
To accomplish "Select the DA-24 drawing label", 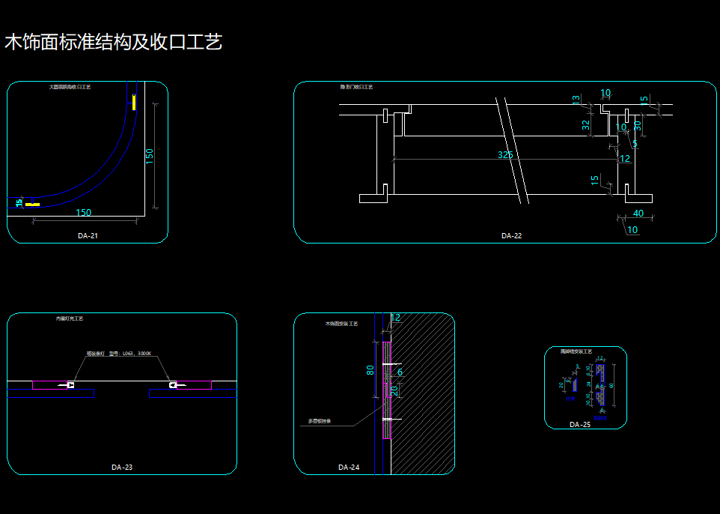I will click(x=349, y=468).
